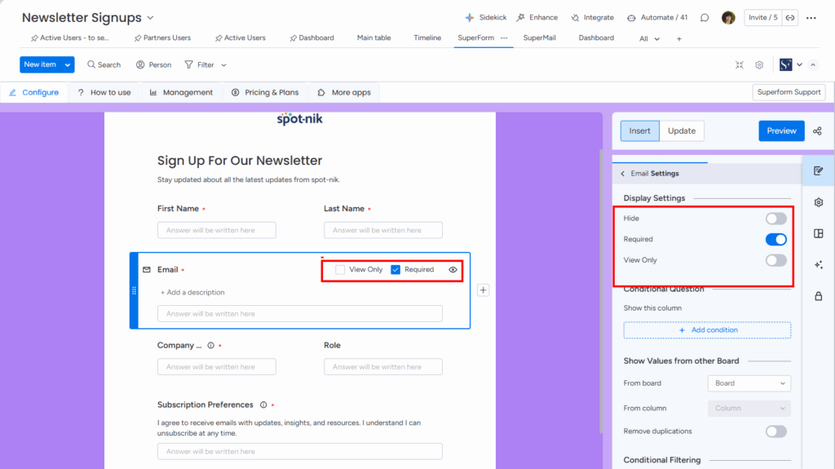This screenshot has height=469, width=835.
Task: Expand the New item dropdown arrow
Action: click(68, 64)
